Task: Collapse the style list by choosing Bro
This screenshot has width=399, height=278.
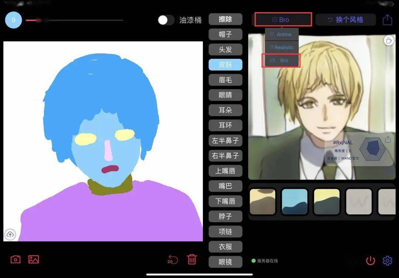Action: tap(281, 60)
